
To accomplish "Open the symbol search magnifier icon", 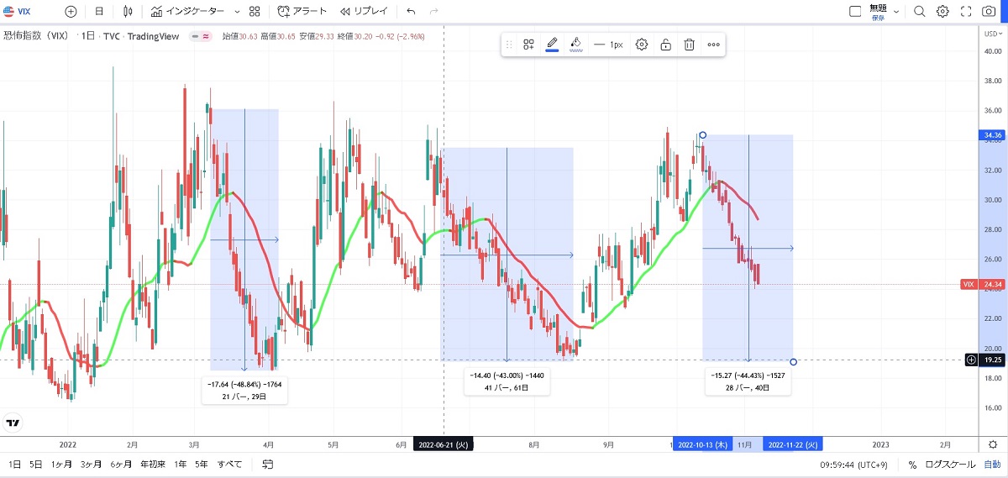I will (919, 12).
